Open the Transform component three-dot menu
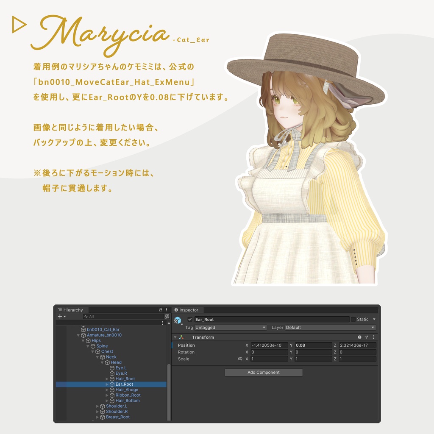This screenshot has width=434, height=434. pos(373,337)
